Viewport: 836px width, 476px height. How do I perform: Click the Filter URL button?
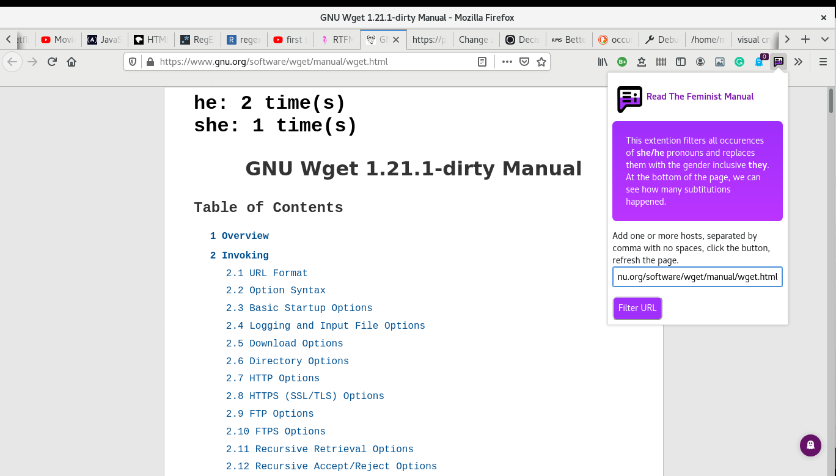click(x=637, y=308)
